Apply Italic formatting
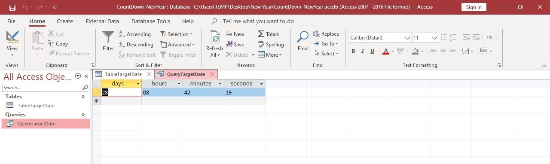The height and width of the screenshot is (164, 550). 363,51
